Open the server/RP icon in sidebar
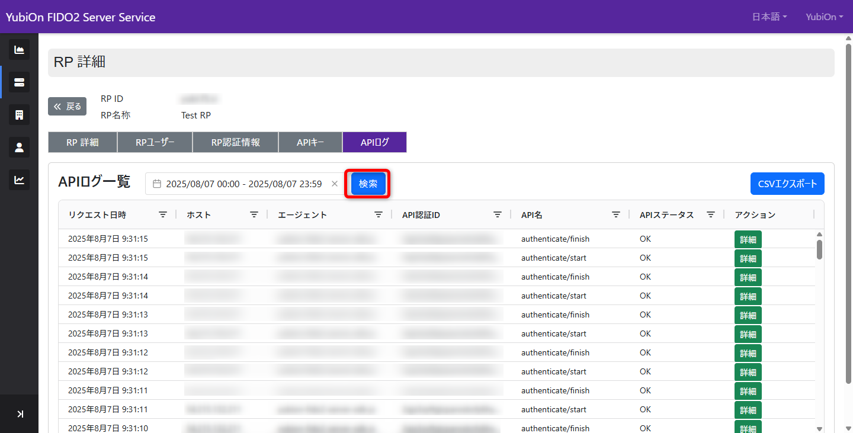 (19, 82)
